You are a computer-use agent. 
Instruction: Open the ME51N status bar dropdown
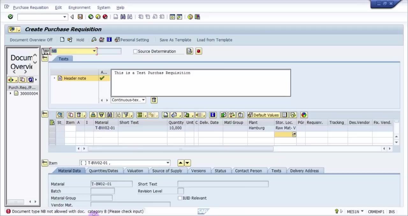[362, 212]
